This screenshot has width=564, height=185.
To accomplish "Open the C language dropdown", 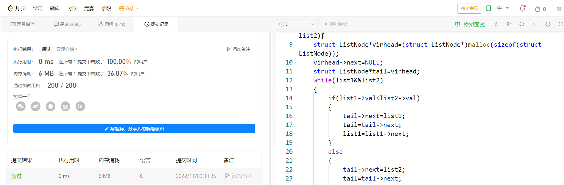I will [x=297, y=24].
